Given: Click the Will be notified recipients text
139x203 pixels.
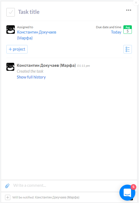Looking at the screenshot, I should [x=46, y=197].
